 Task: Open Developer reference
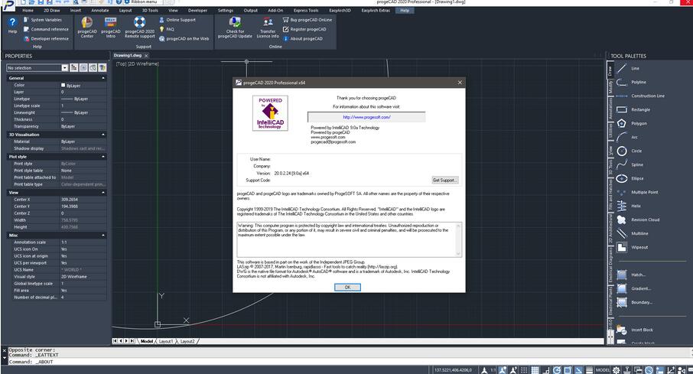click(x=46, y=38)
